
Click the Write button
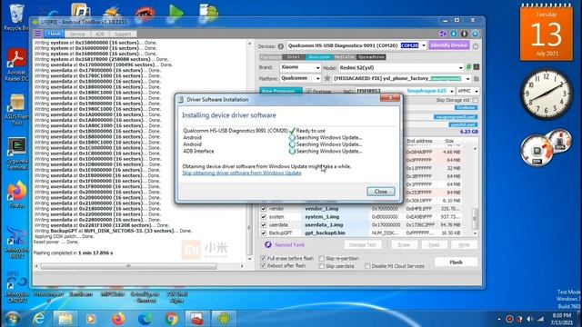pos(464,244)
